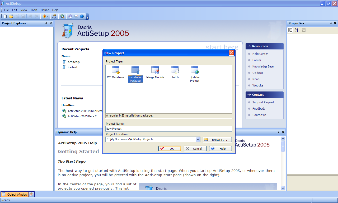This screenshot has width=338, height=203.
Task: Select the Installation Package project type
Action: 135,74
